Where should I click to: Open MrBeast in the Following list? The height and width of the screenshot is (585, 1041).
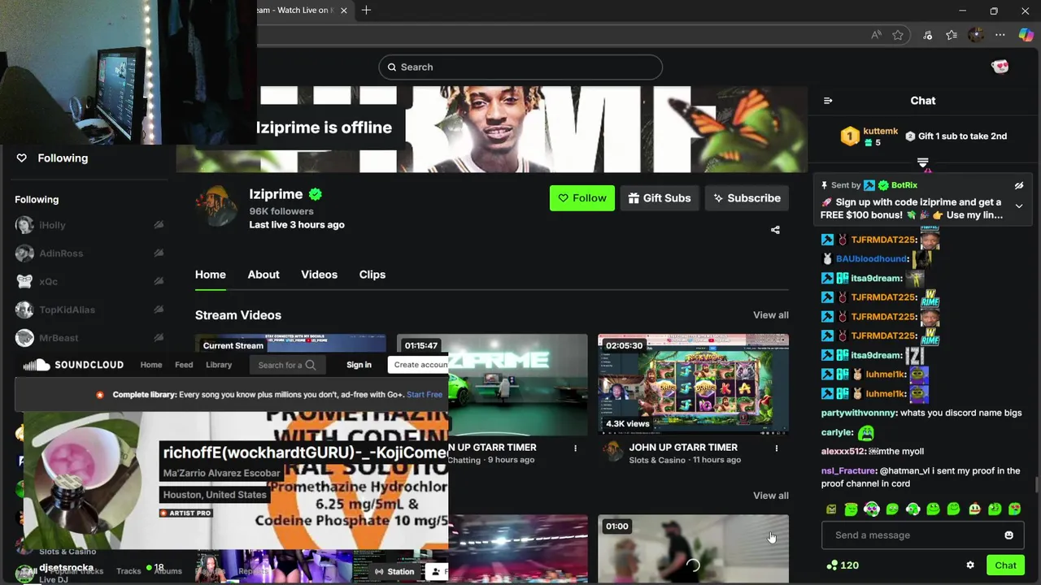click(59, 338)
